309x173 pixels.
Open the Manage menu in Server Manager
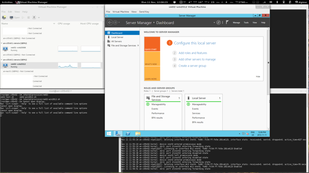(236, 23)
